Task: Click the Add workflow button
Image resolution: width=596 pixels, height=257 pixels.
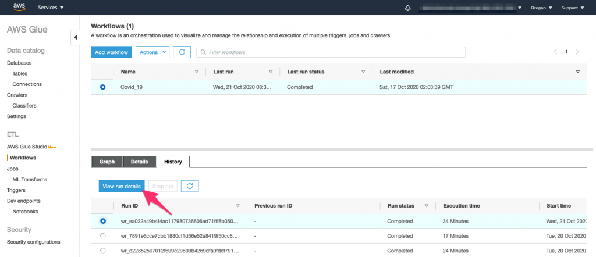Action: (x=111, y=52)
